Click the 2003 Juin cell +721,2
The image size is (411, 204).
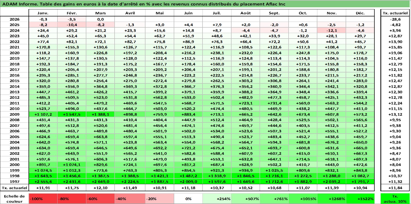tap(188, 148)
